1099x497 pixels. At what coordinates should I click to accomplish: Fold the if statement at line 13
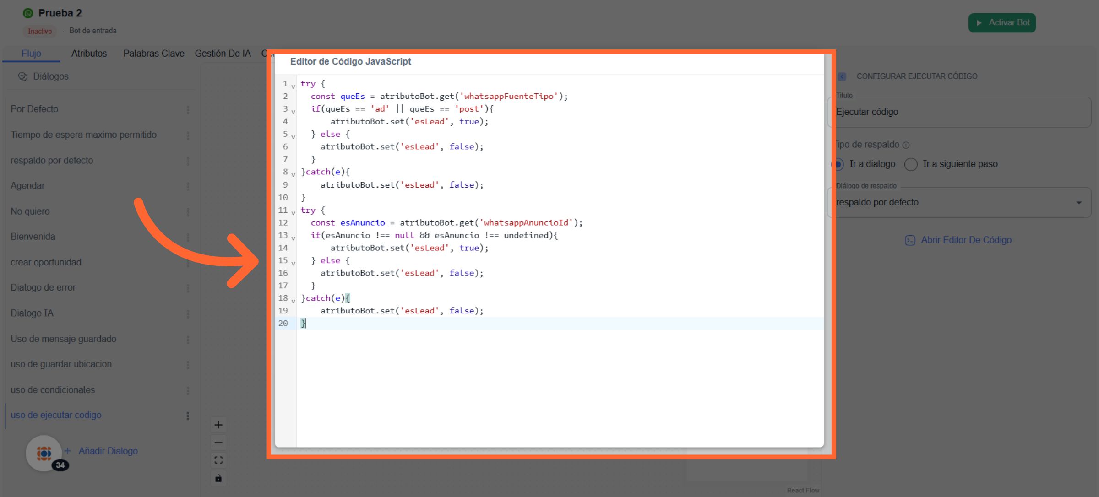(293, 238)
